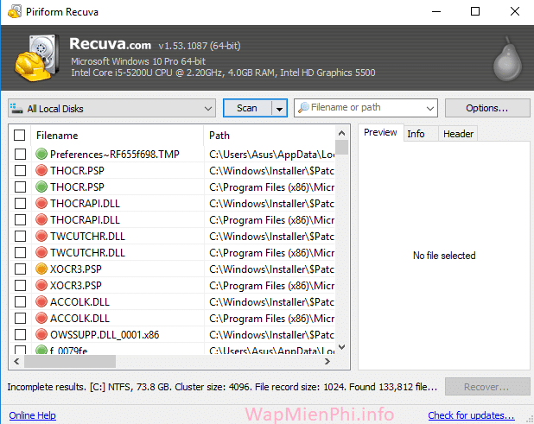Image resolution: width=534 pixels, height=424 pixels.
Task: Click the Recuva.com title link
Action: click(110, 44)
